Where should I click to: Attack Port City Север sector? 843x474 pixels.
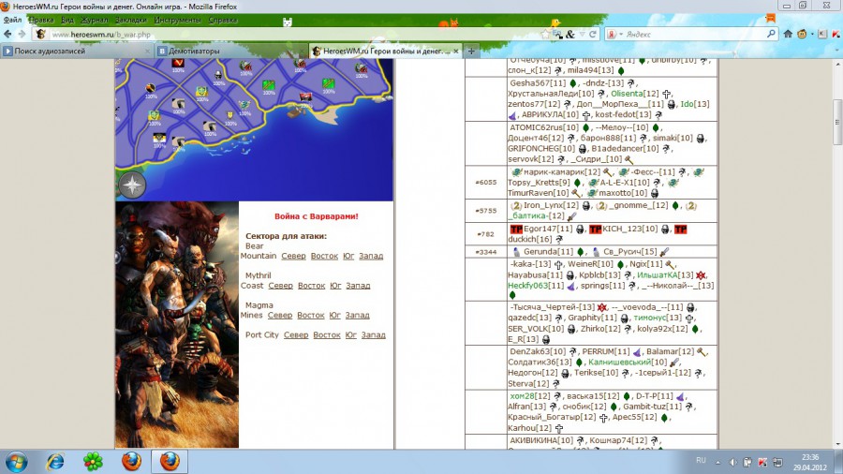(296, 335)
